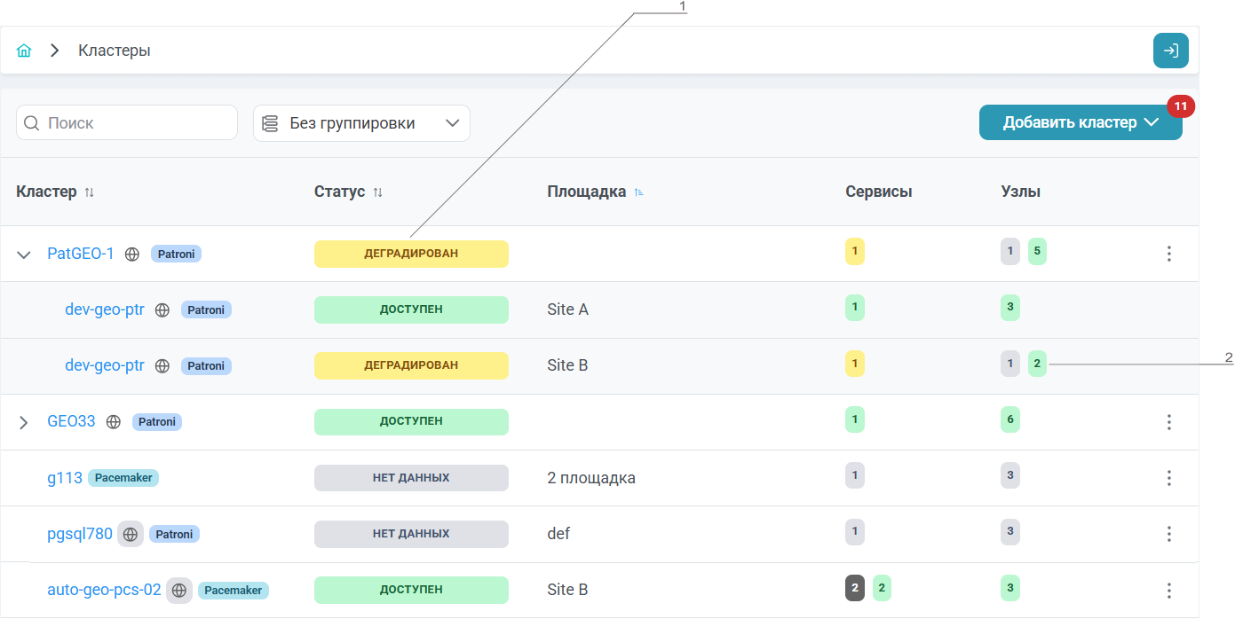This screenshot has height=619, width=1235.
Task: Open the PatGEO-1 cluster link
Action: point(81,254)
